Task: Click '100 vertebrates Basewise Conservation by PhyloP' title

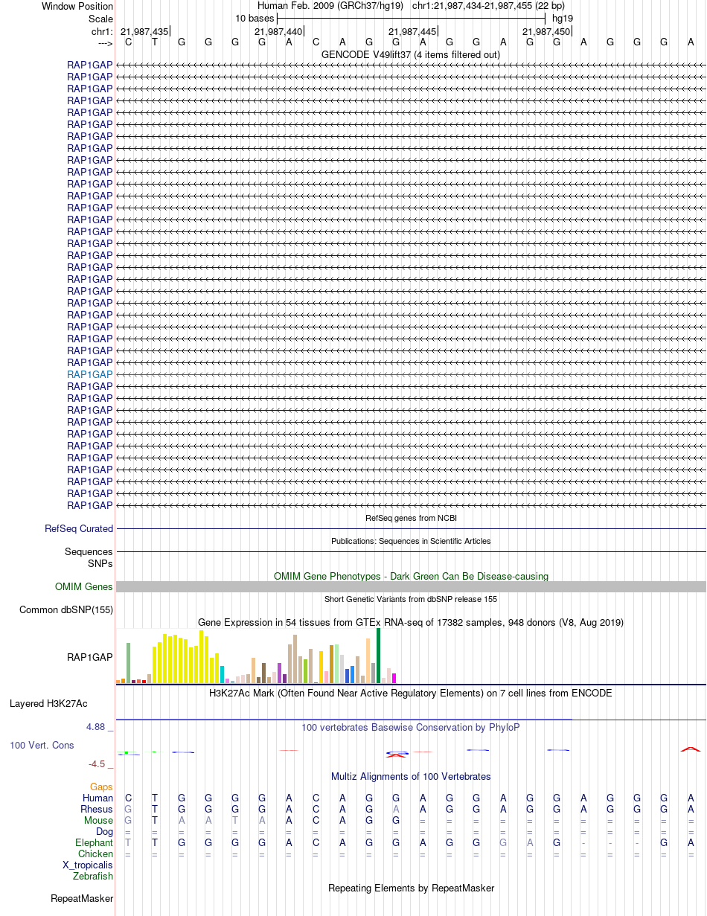Action: point(411,727)
